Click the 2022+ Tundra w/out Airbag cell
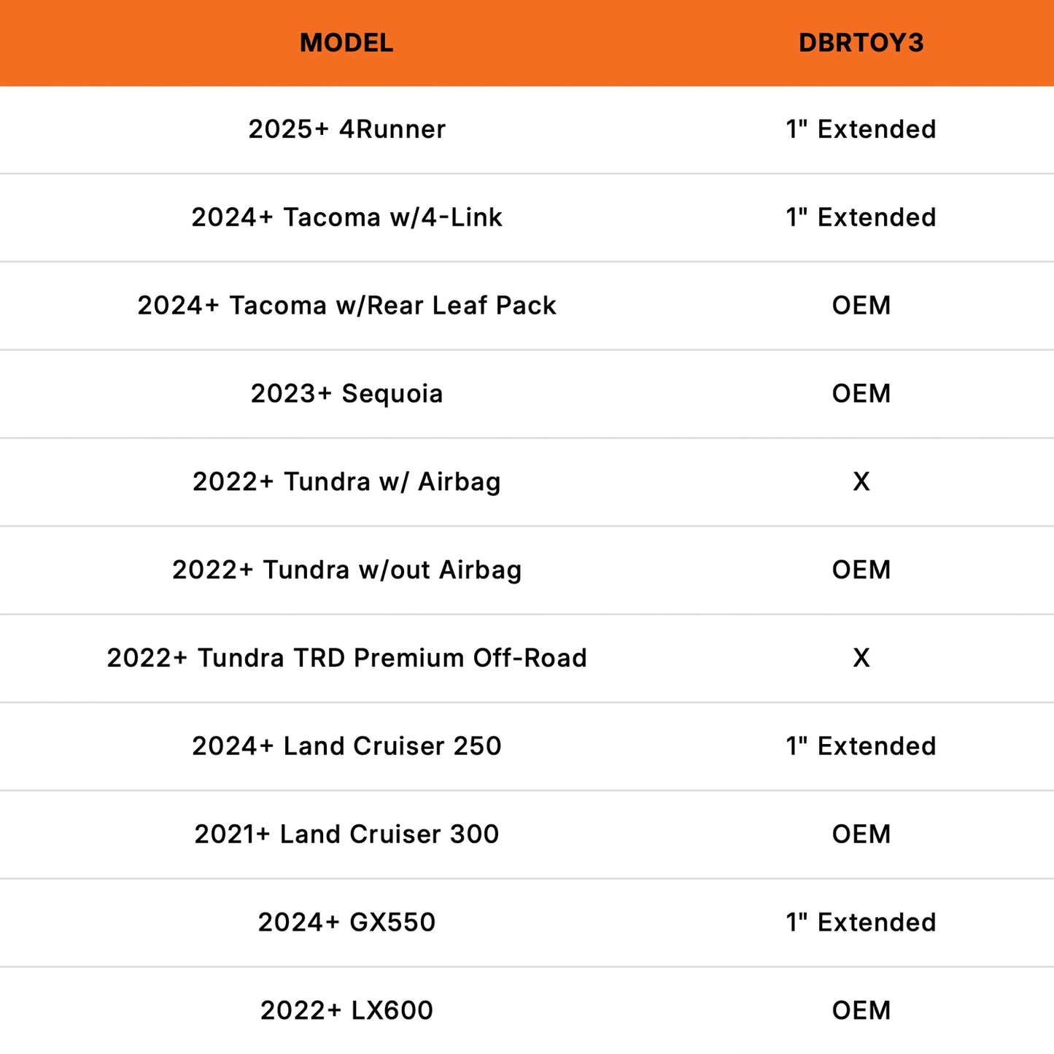This screenshot has height=1054, width=1054. tap(346, 570)
